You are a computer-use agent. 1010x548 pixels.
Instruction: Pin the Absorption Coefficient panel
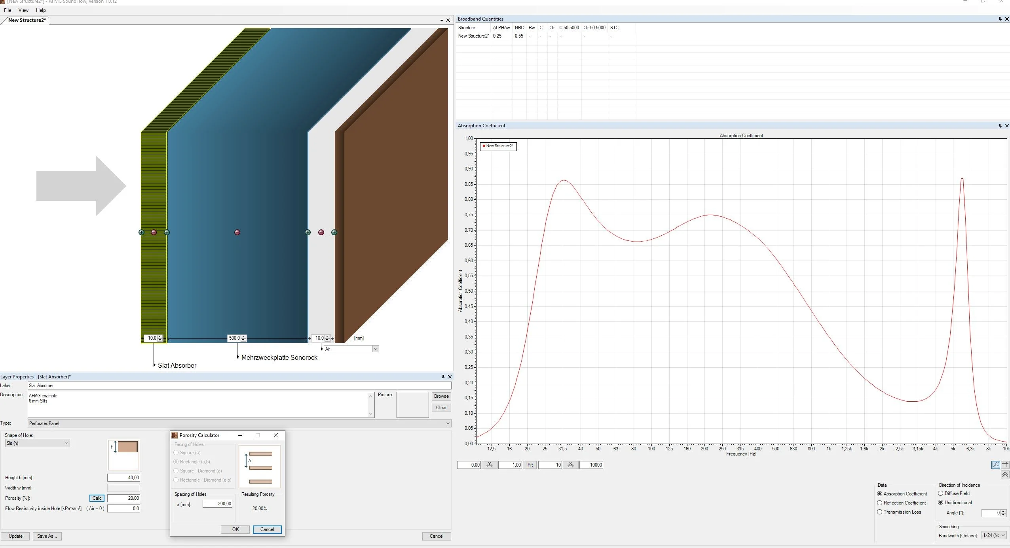pyautogui.click(x=1000, y=126)
